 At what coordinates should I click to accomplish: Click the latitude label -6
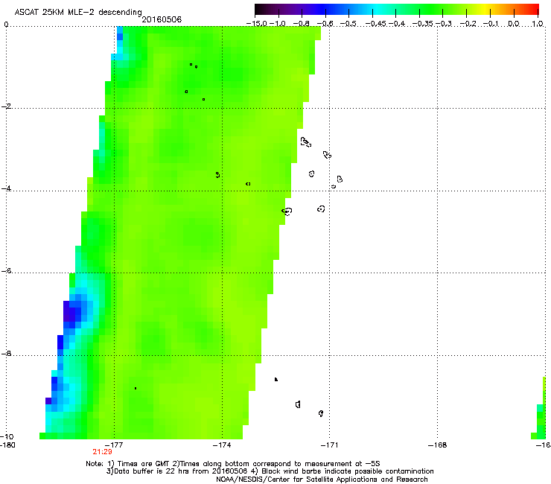[6, 270]
